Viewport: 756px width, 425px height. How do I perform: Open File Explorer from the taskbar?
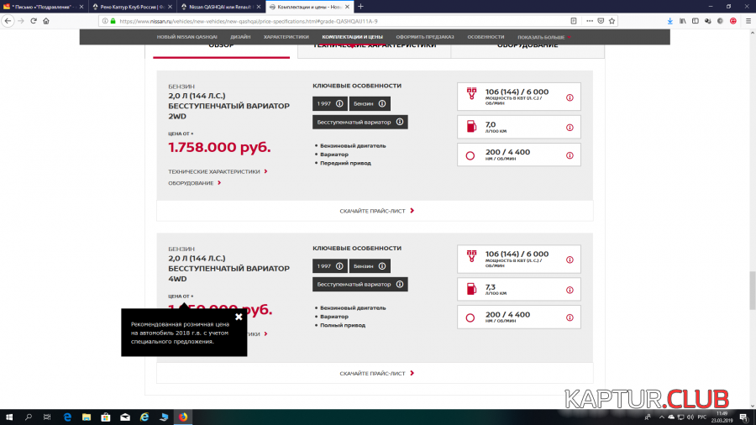pos(87,417)
